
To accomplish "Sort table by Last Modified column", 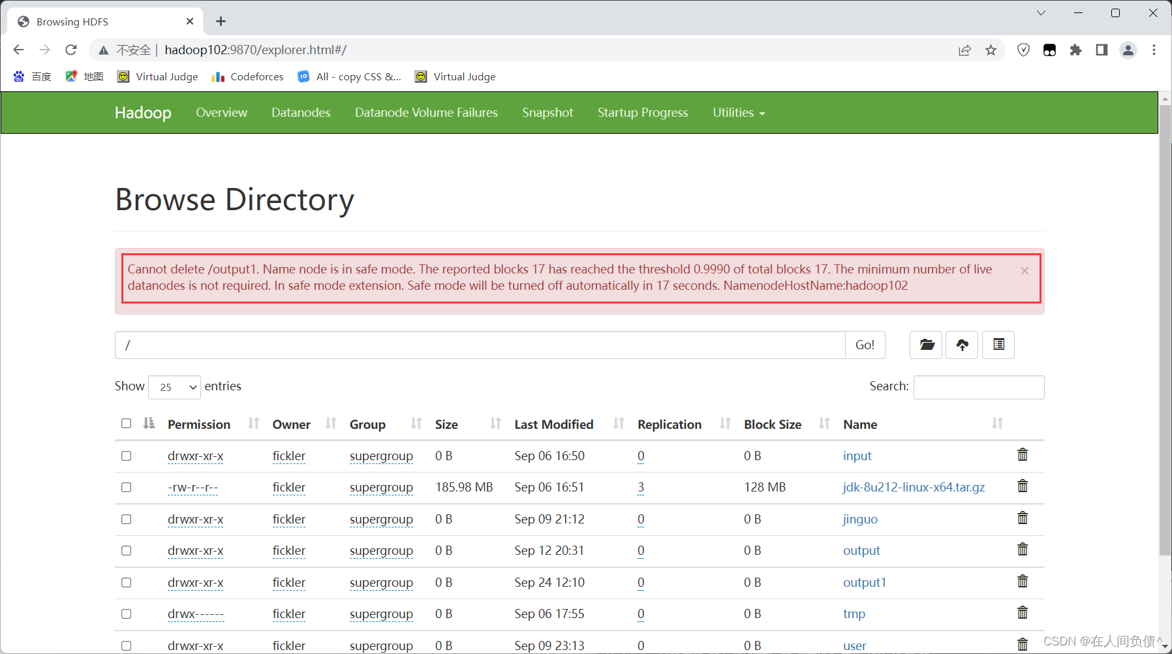I will (570, 424).
